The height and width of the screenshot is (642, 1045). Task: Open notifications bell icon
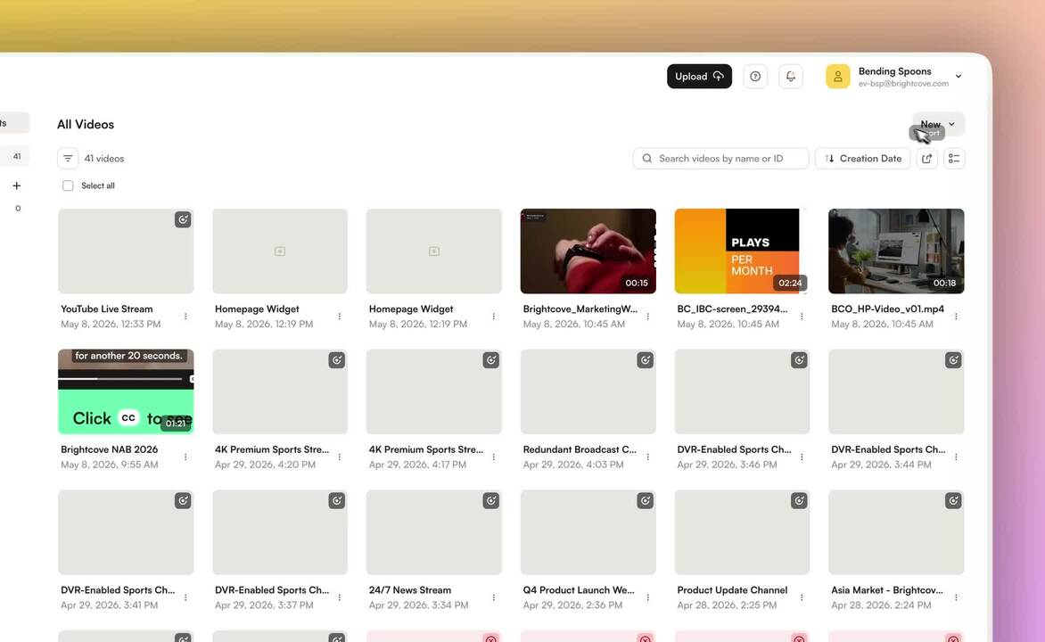790,77
